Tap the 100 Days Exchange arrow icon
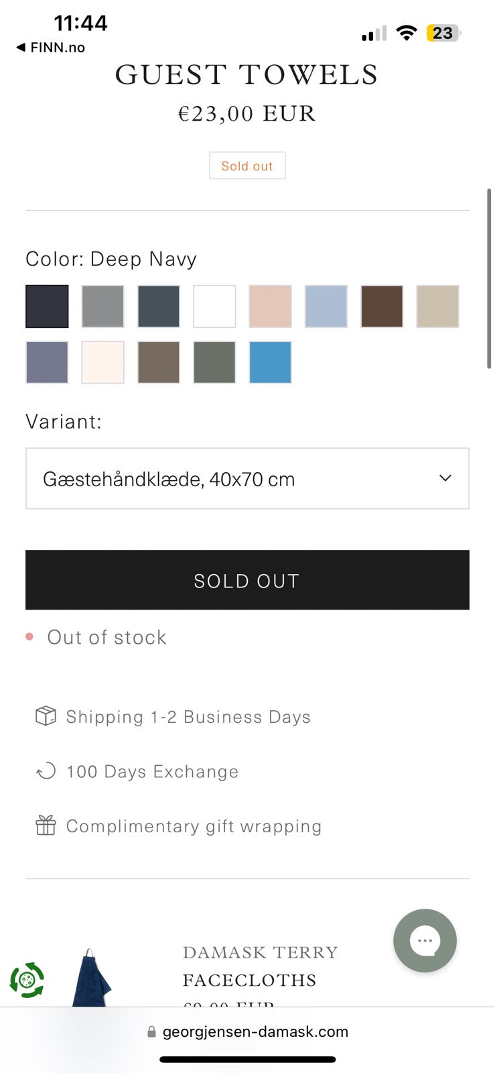Screen dimensions: 495x1073 click(x=46, y=771)
